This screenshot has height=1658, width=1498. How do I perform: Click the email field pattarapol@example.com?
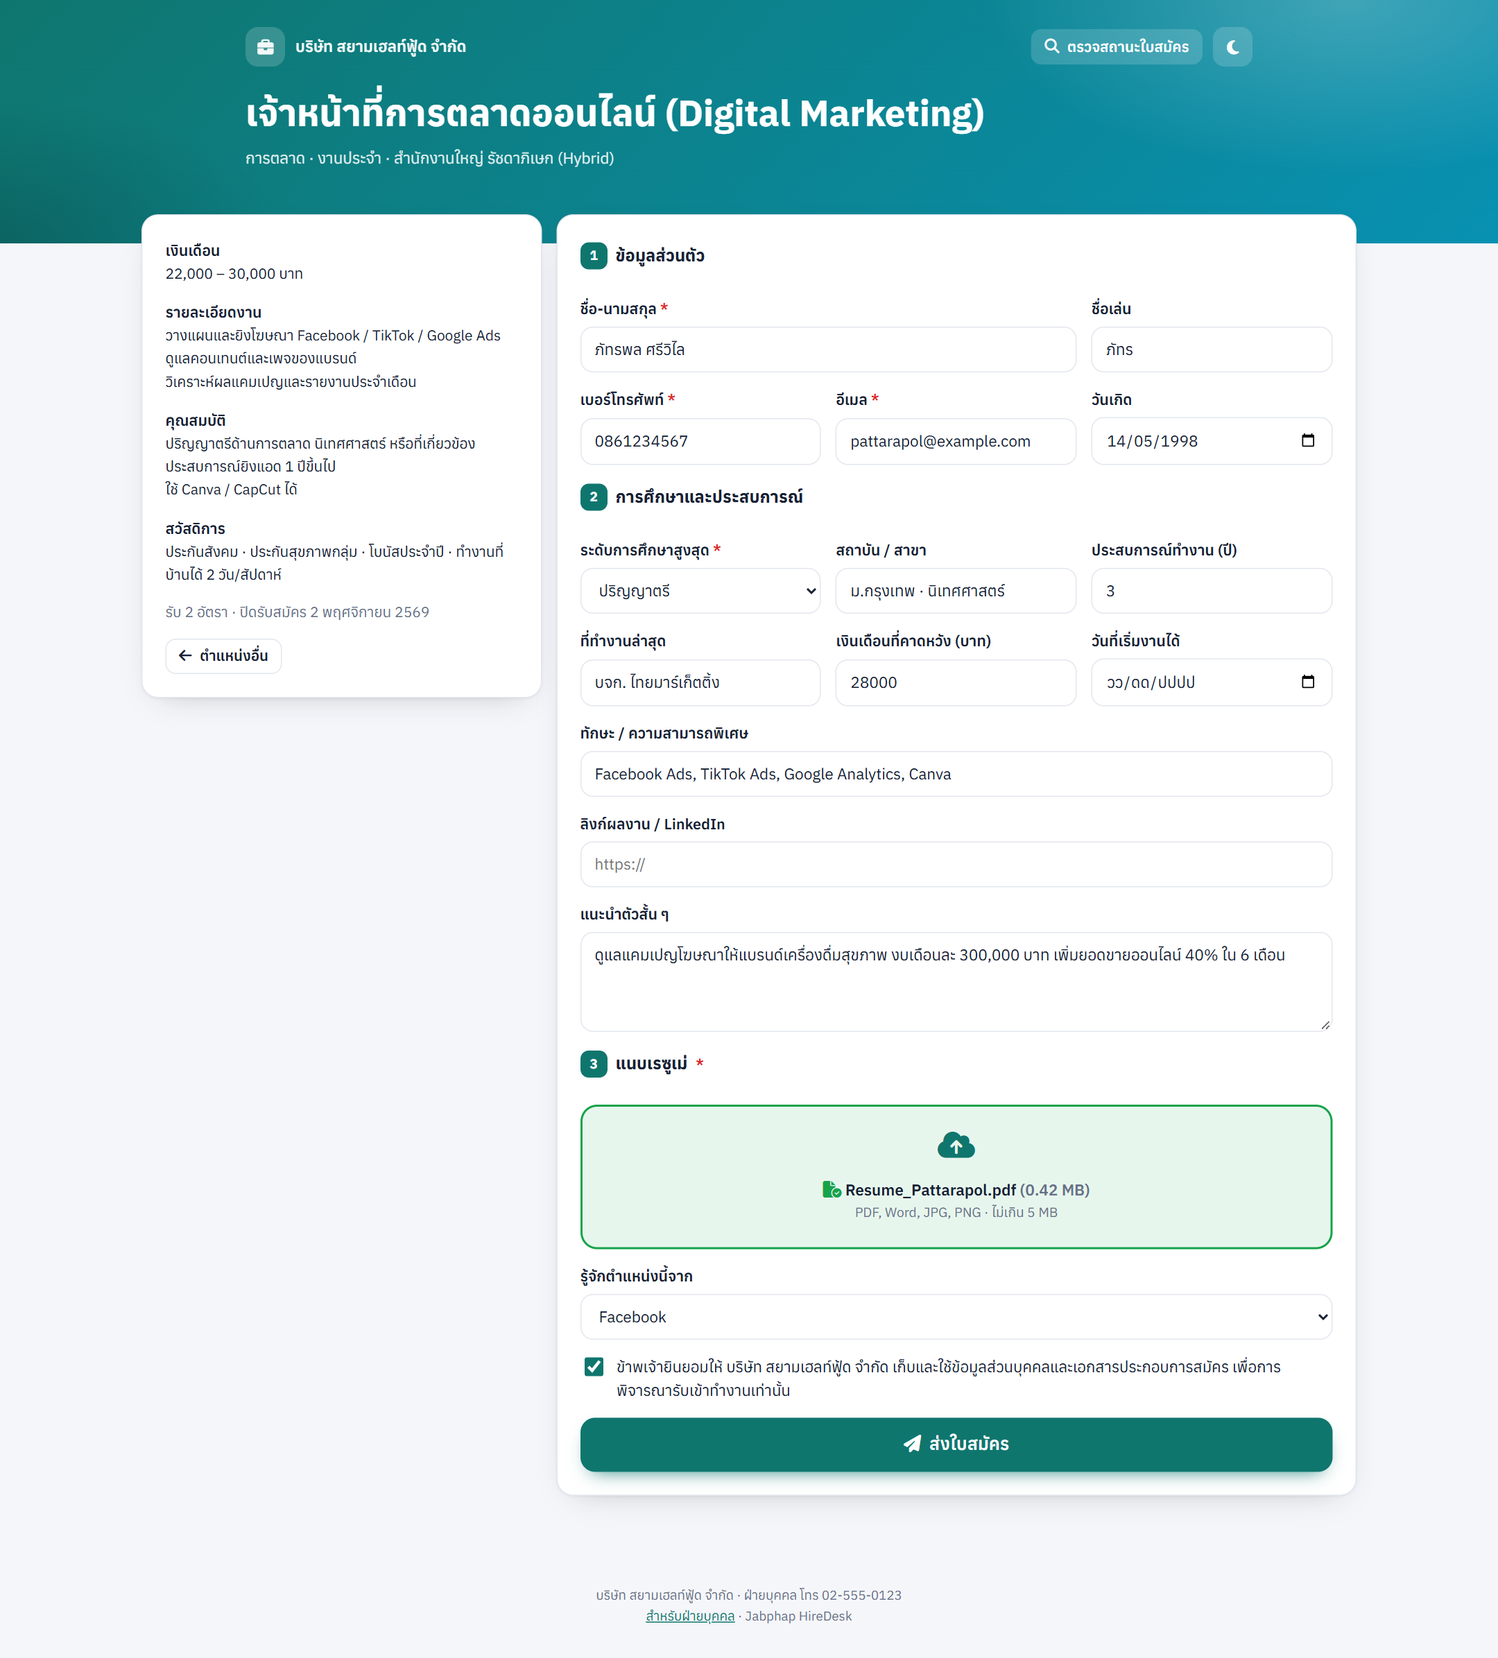[x=955, y=441]
